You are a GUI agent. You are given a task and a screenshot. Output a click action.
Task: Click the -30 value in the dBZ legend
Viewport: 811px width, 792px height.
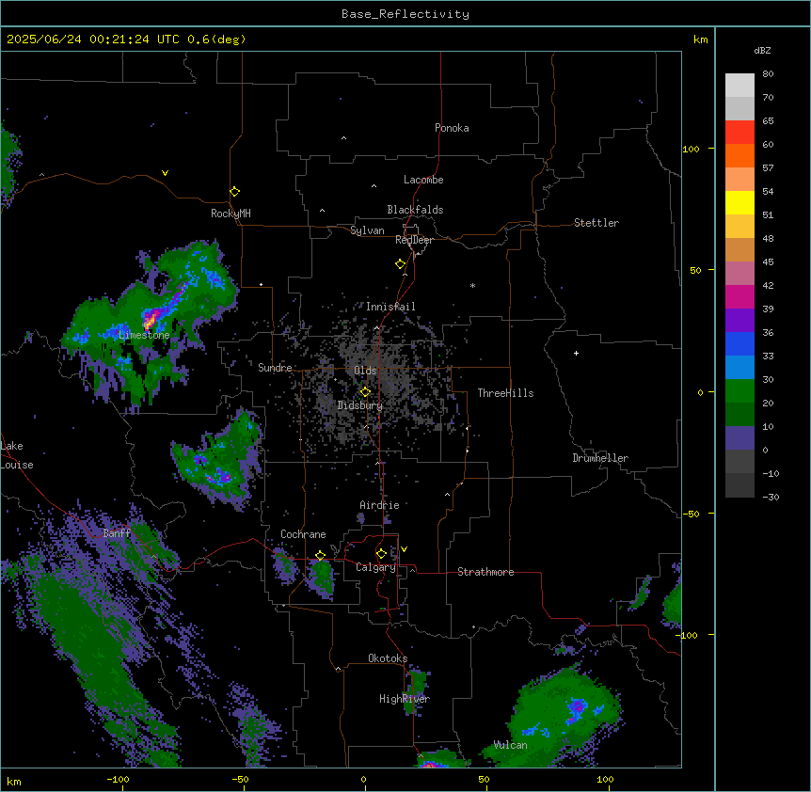tap(771, 497)
